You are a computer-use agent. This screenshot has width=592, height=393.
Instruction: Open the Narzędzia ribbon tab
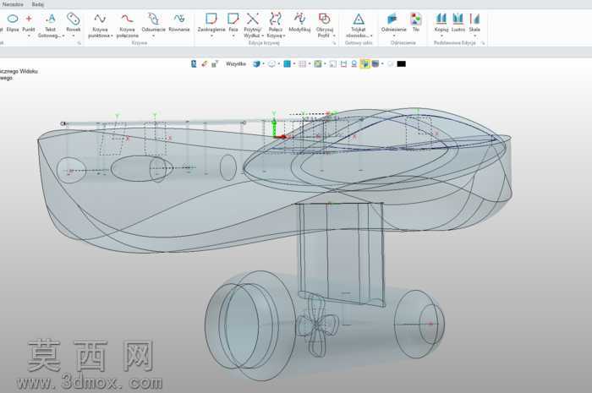(13, 4)
